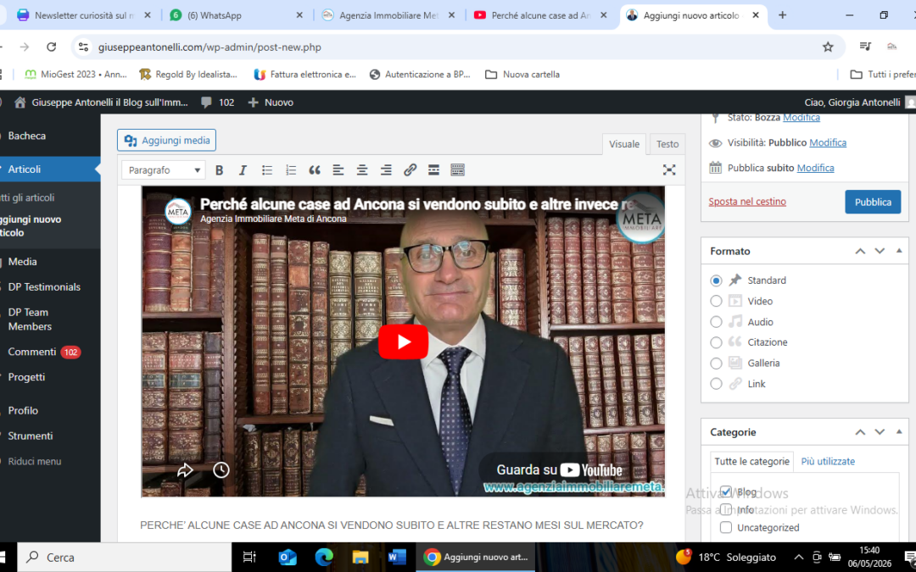Align text left

point(338,169)
